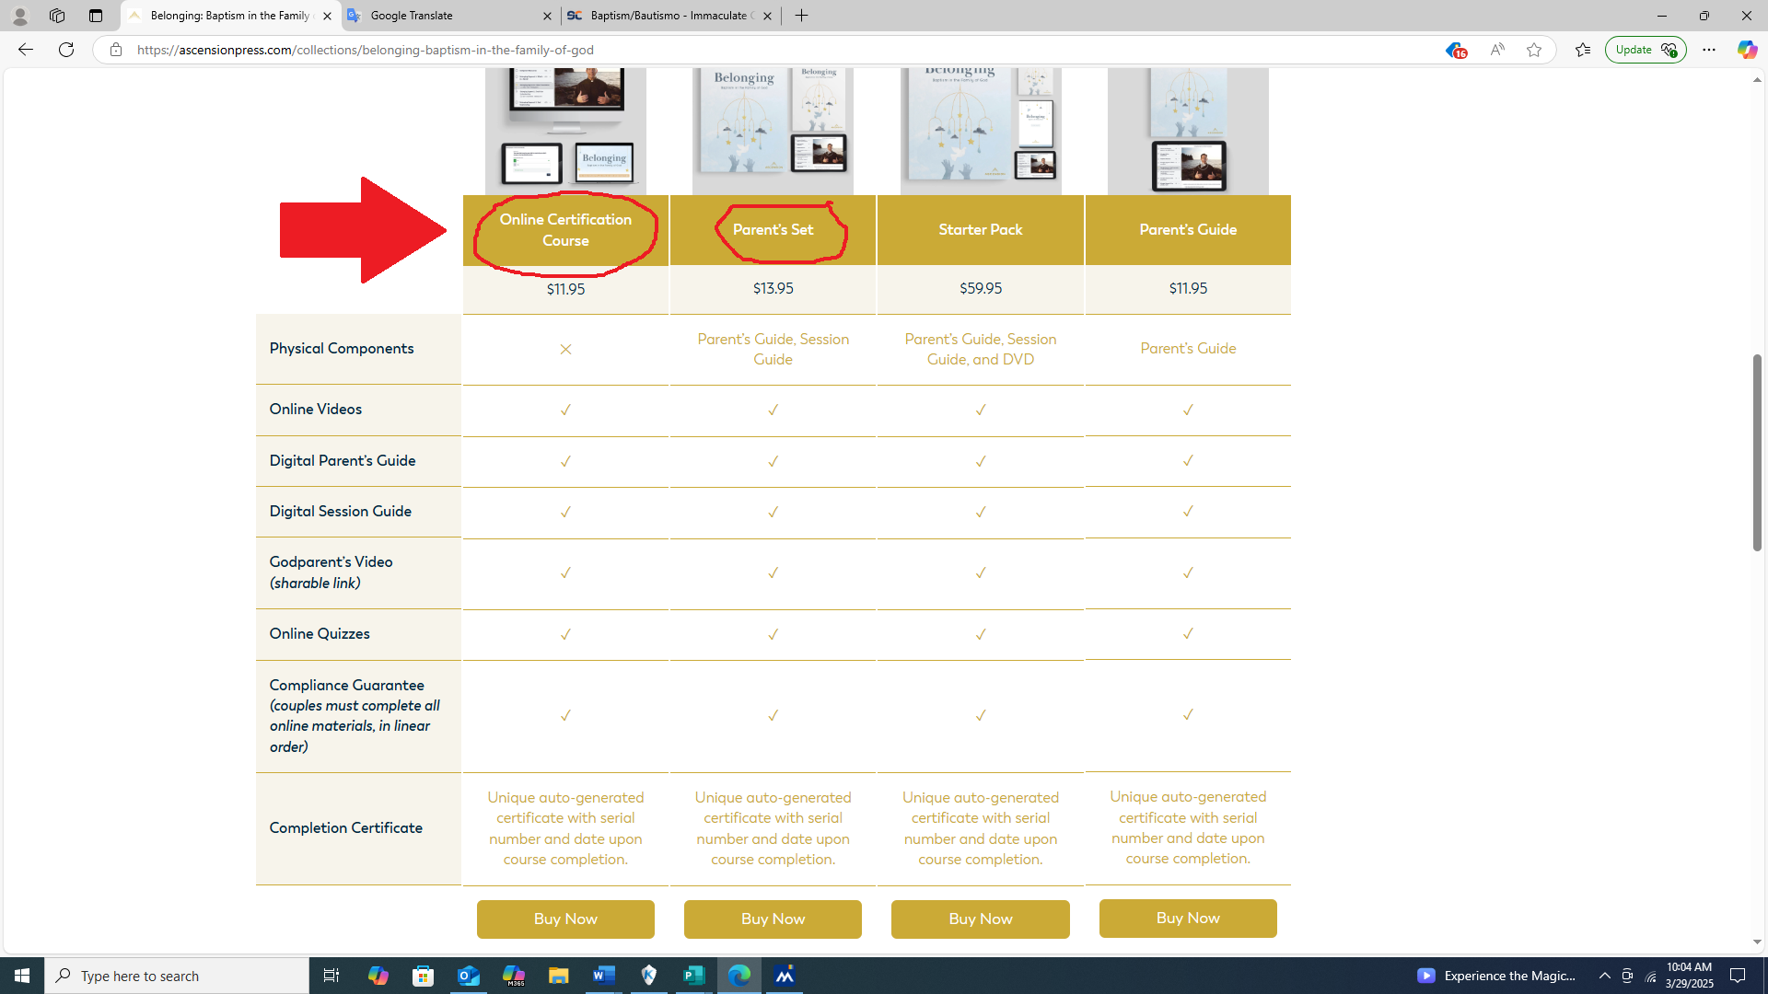The height and width of the screenshot is (994, 1768).
Task: Open the tab actions menu
Action: tap(96, 16)
